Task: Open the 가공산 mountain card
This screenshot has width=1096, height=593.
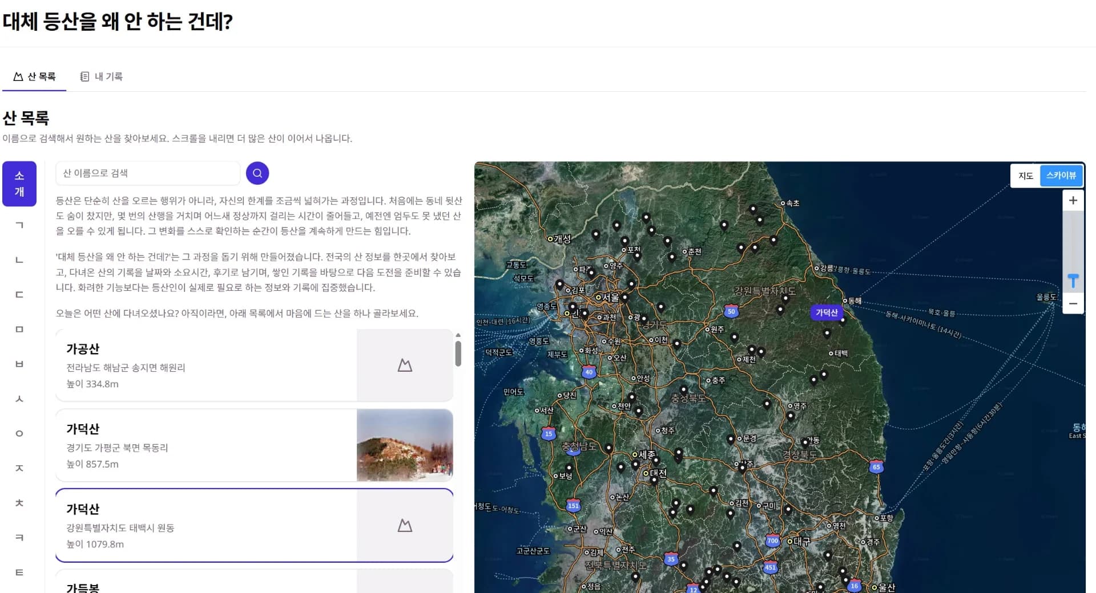Action: point(254,365)
